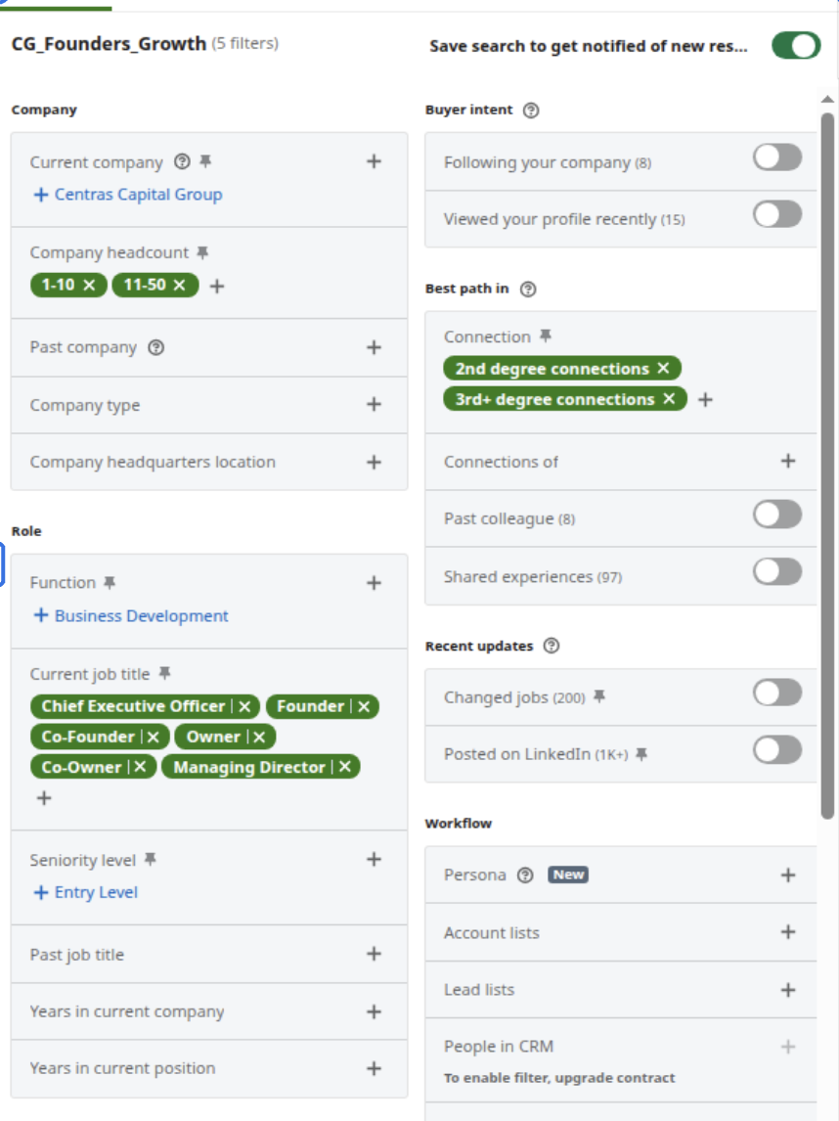Click the pin icon beside Connection
This screenshot has height=1121, width=839.
tap(546, 336)
